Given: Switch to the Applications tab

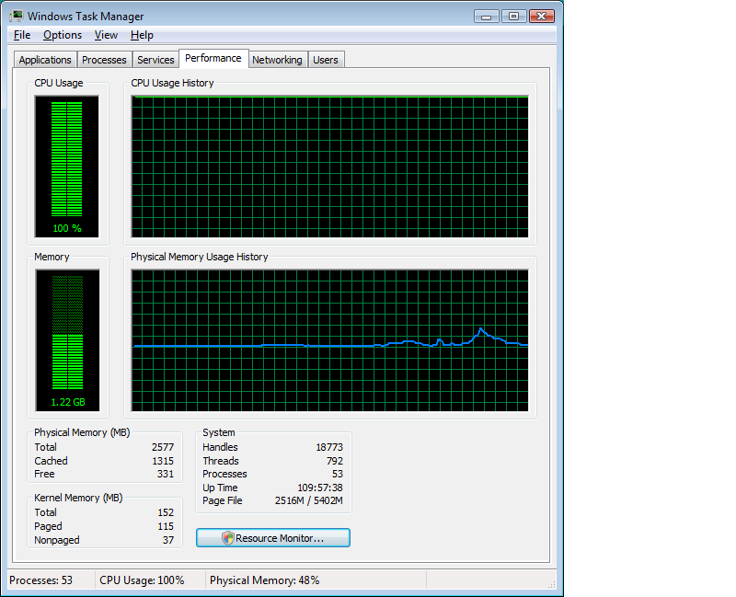Looking at the screenshot, I should coord(45,60).
